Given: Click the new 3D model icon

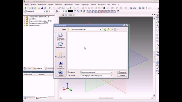Looking at the screenshot, I should click(32, 8).
